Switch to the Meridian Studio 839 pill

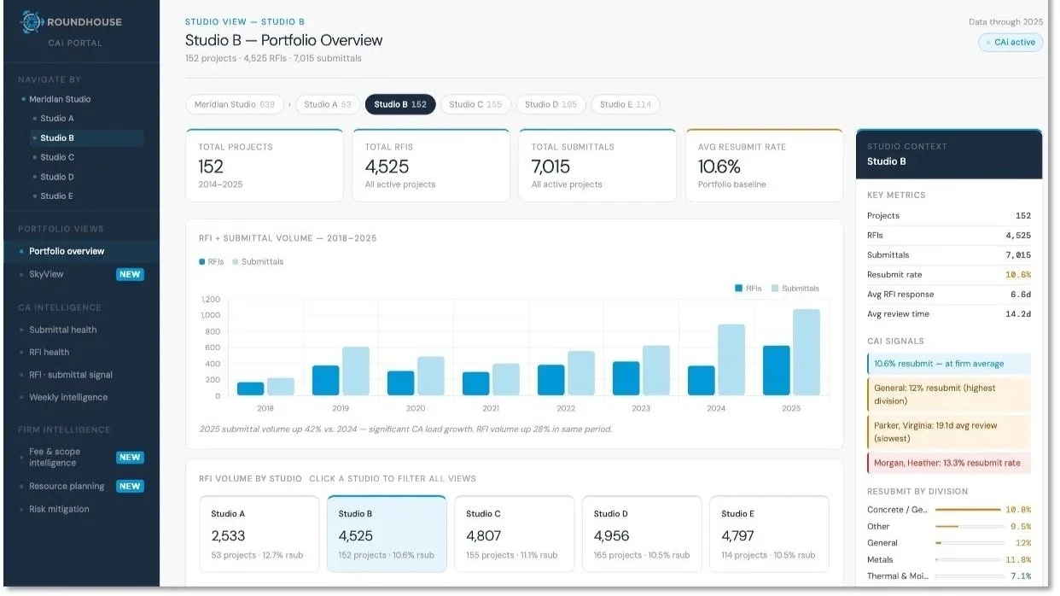coord(234,104)
